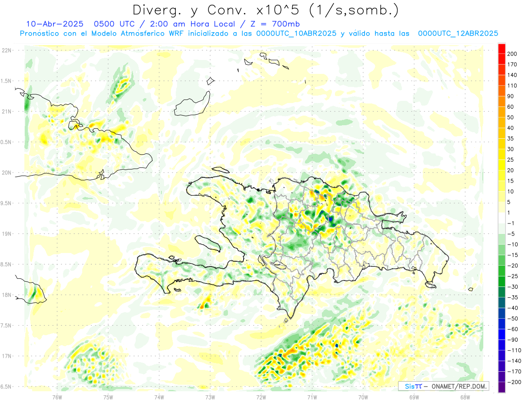Click the red color swatch above 200
Viewport: 522px width, 403px height.
pos(502,49)
